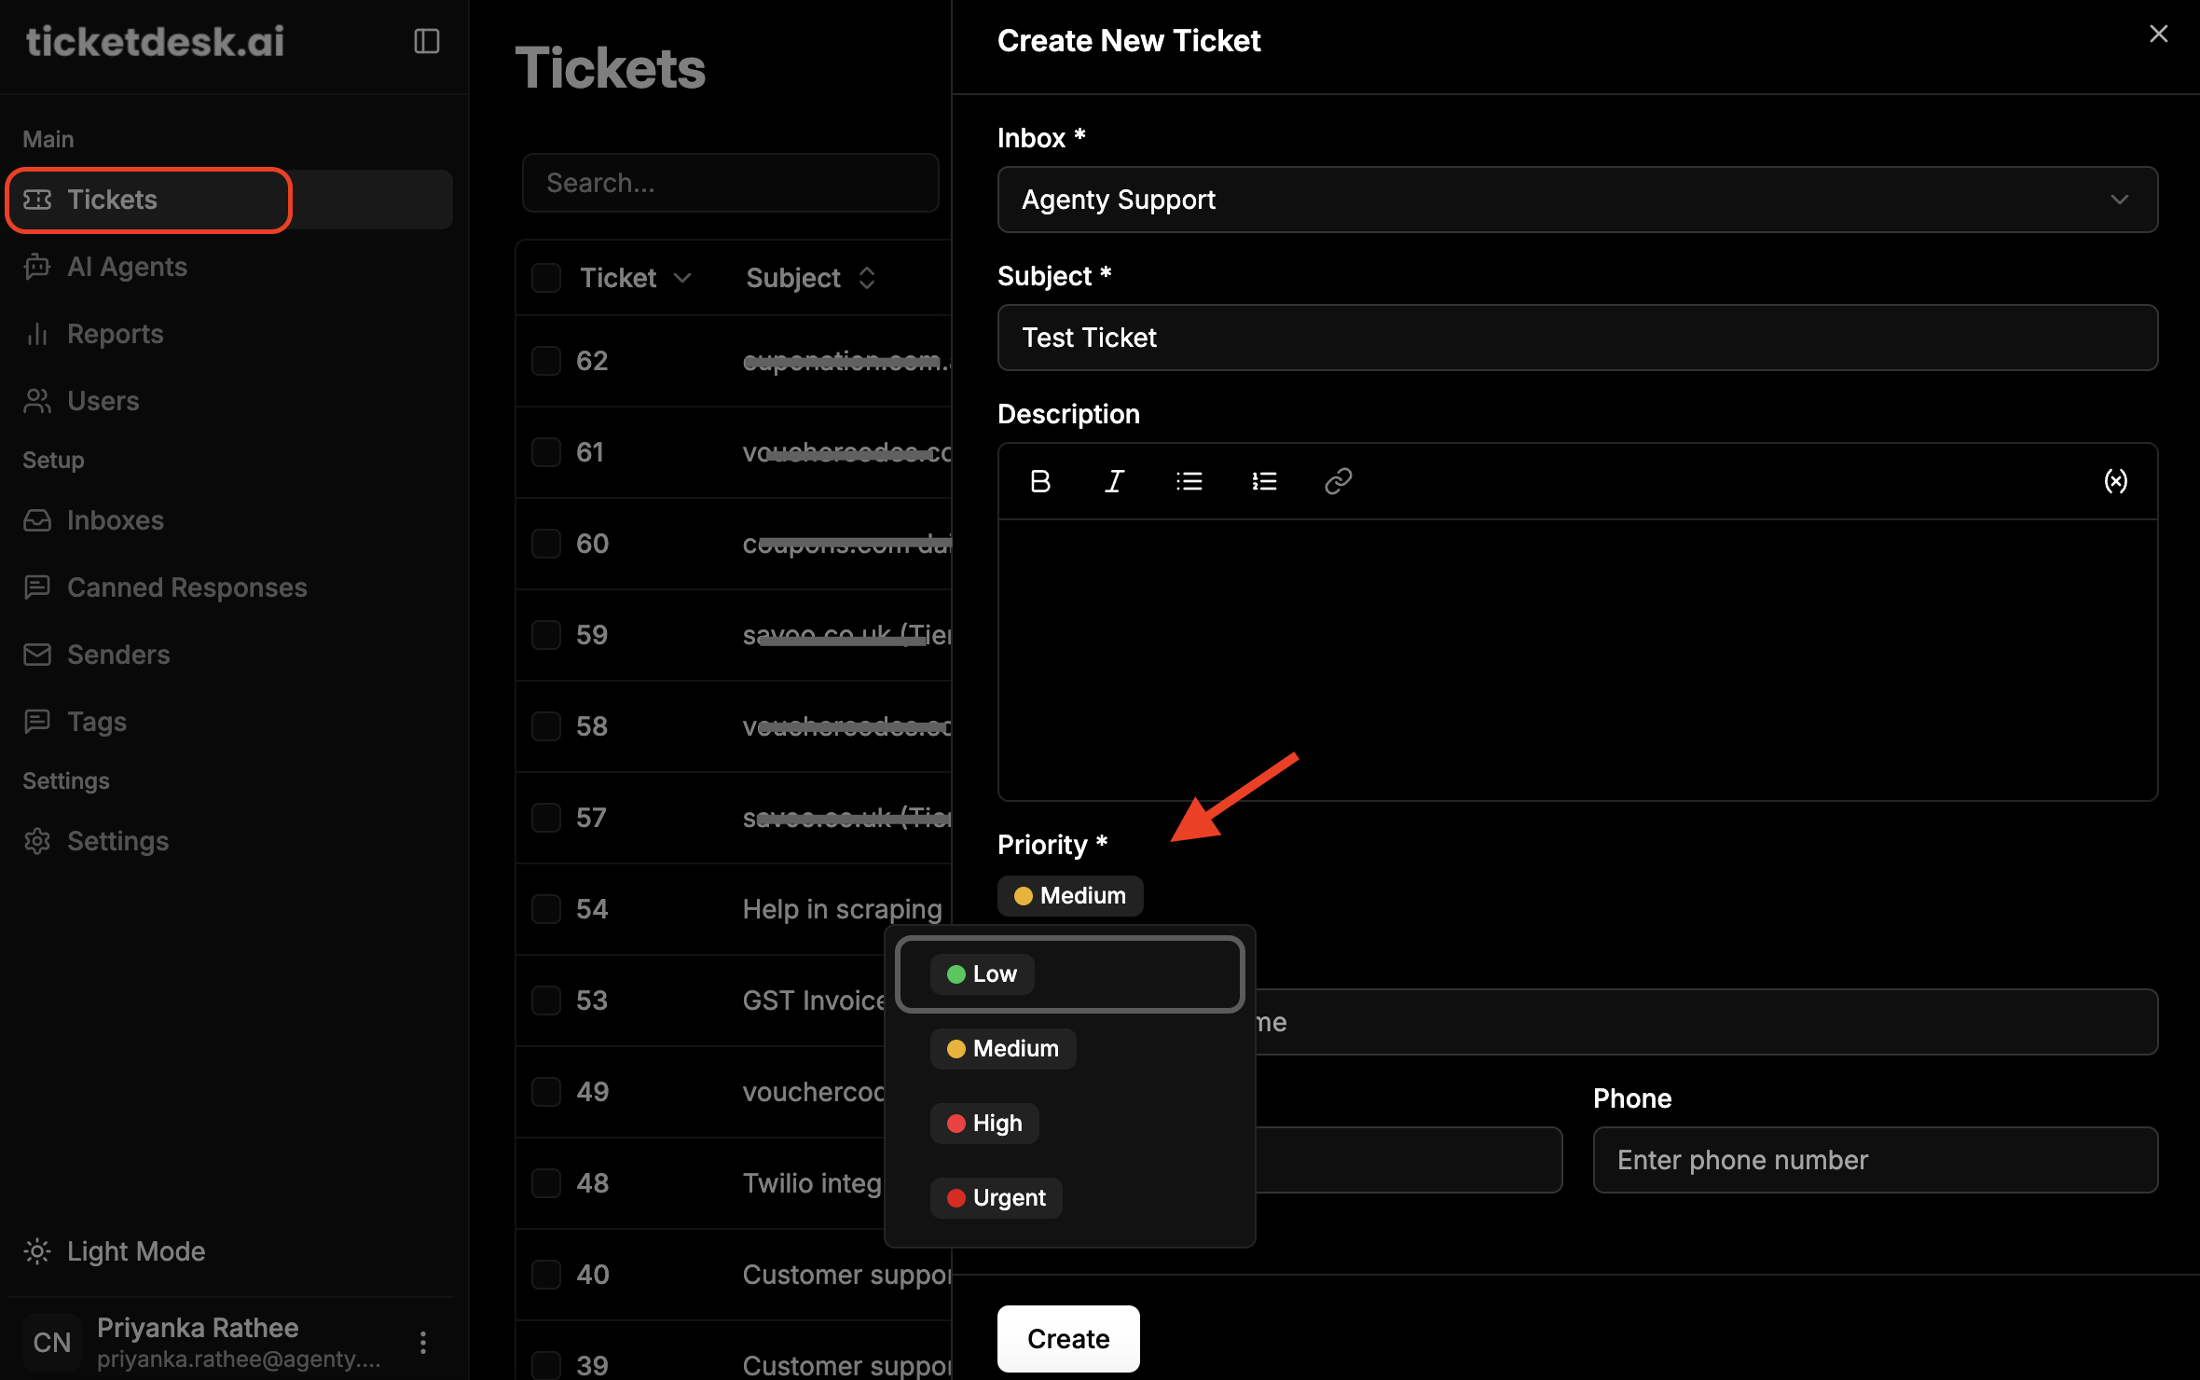Open the Medium priority selector

(1070, 895)
